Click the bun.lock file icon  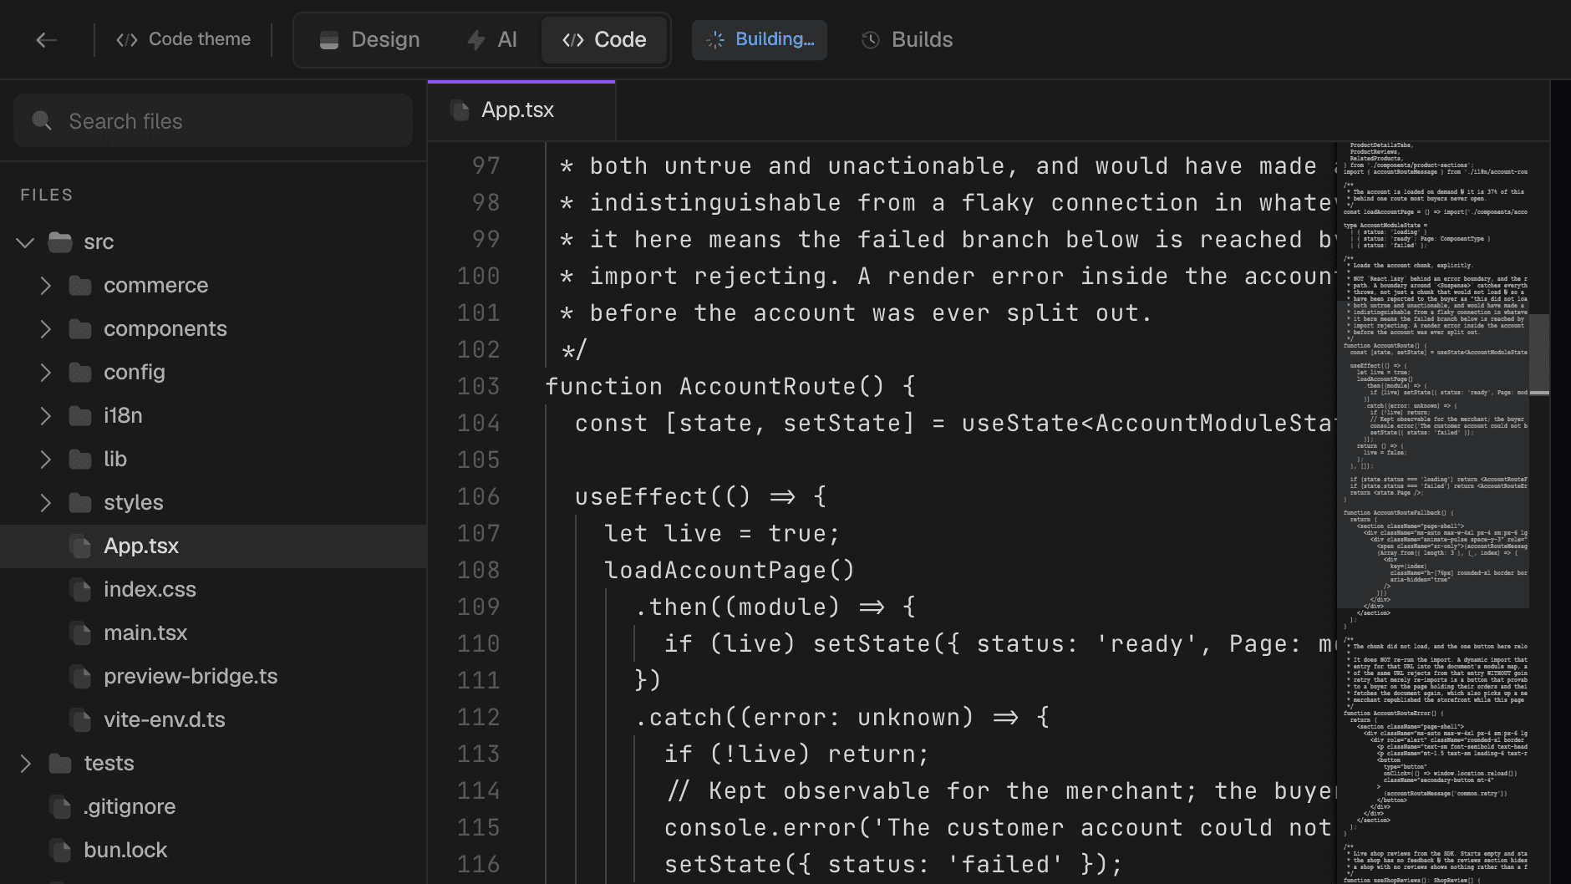(61, 851)
